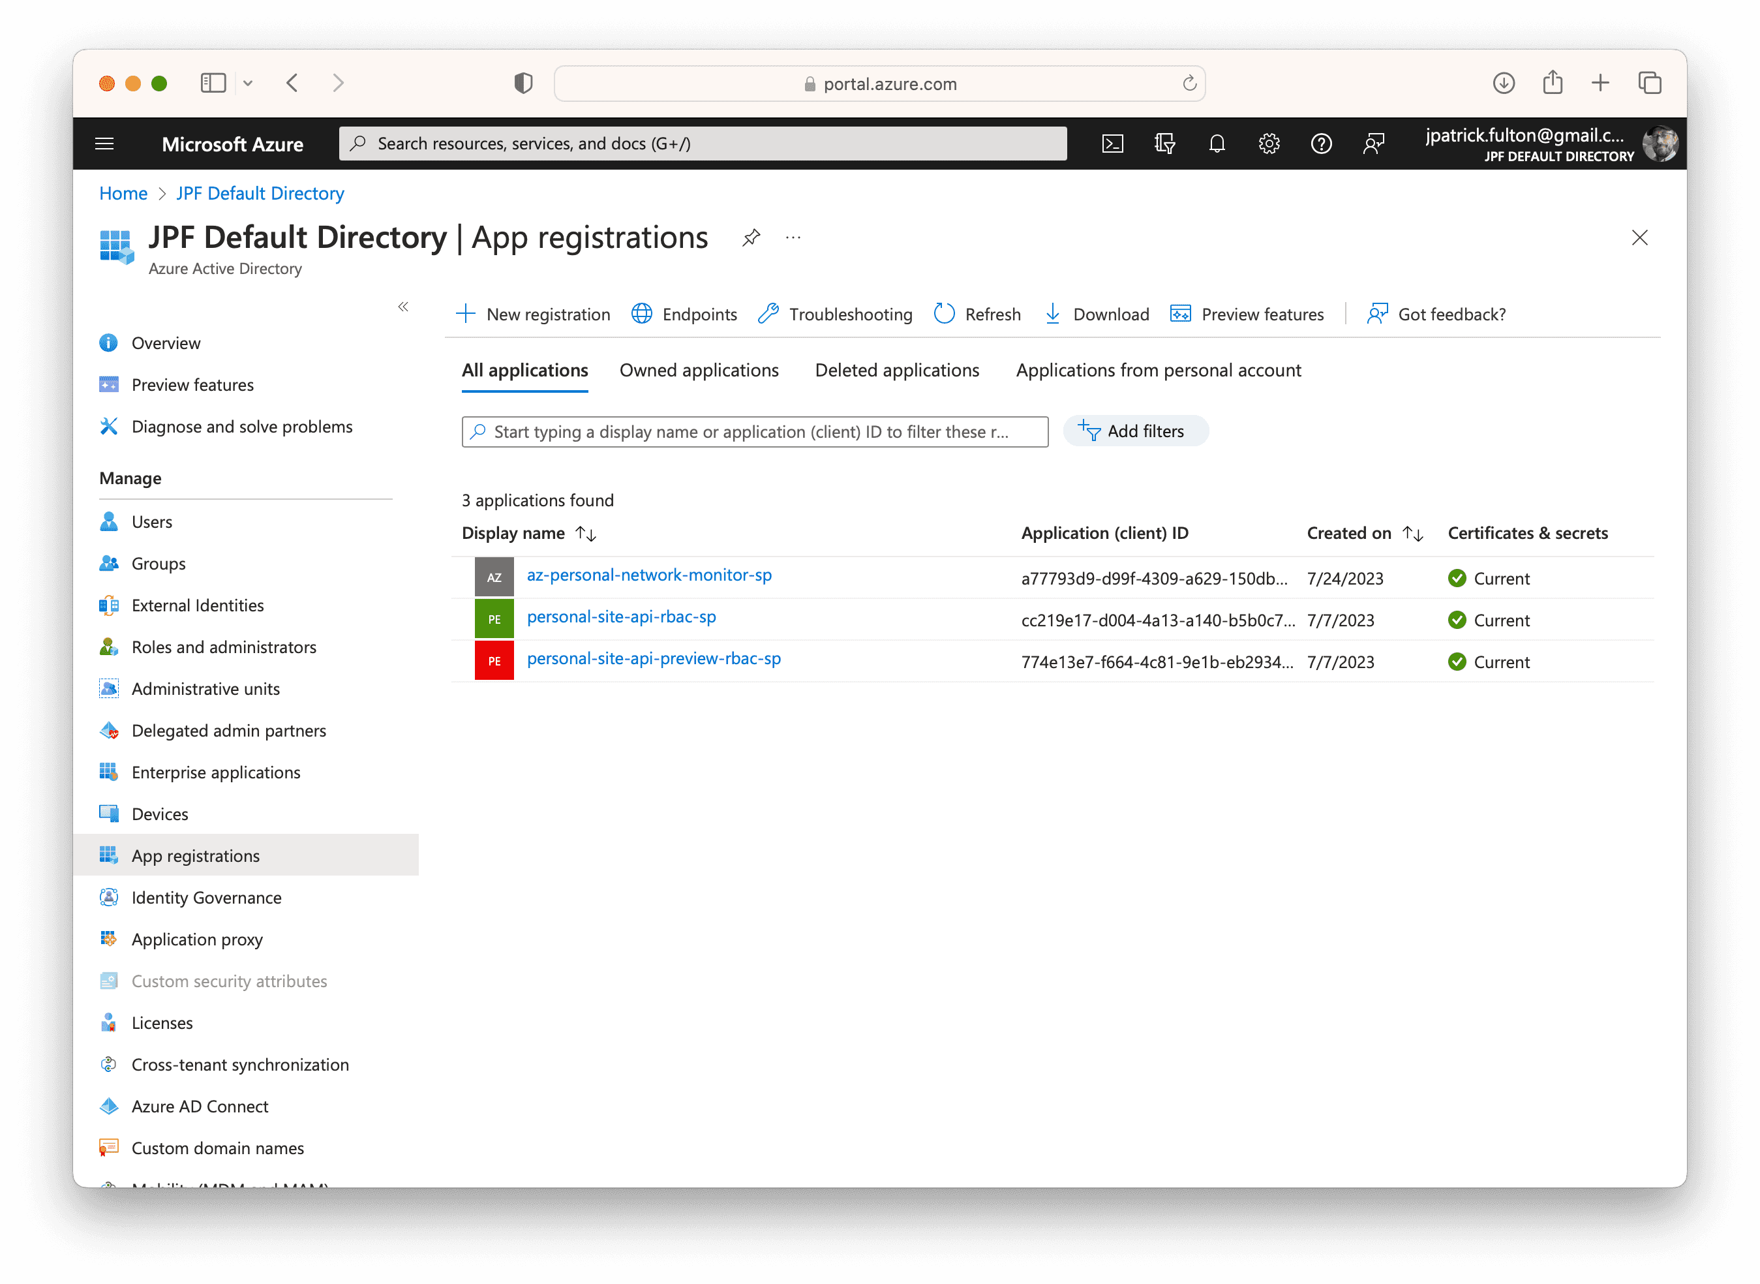Screen dimensions: 1760x1284
Task: Open the help question mark menu
Action: [1321, 144]
